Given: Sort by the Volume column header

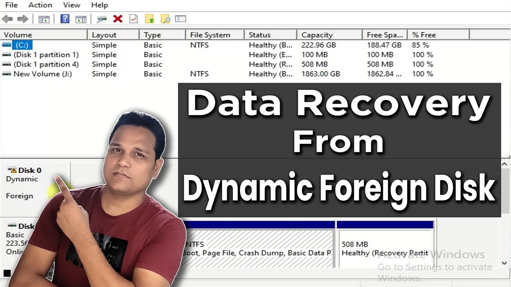Looking at the screenshot, I should pyautogui.click(x=44, y=35).
